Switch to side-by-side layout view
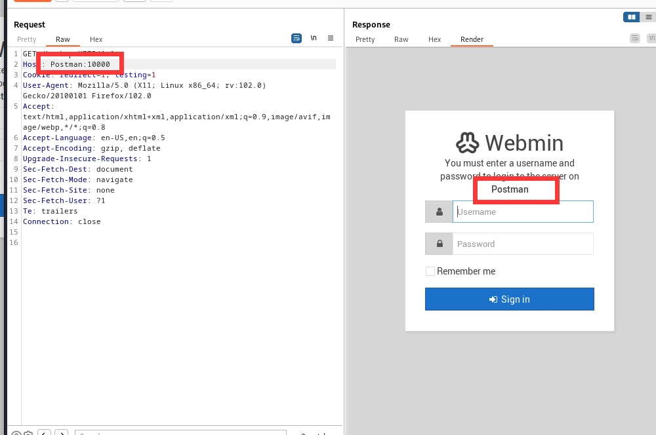 point(631,17)
